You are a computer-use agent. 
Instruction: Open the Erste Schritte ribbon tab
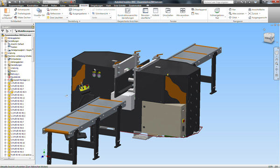tap(119, 6)
